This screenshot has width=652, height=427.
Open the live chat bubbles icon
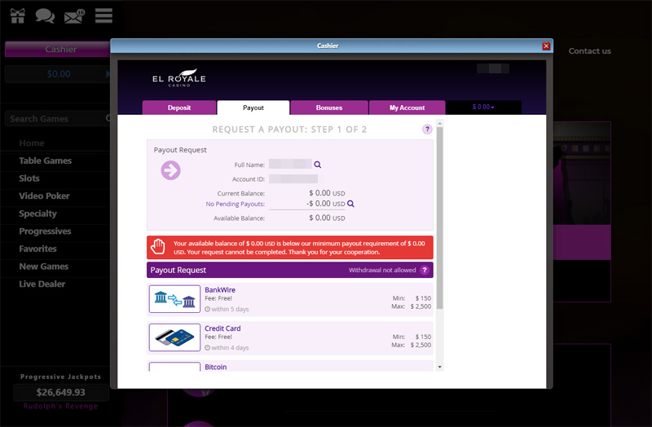tap(45, 15)
